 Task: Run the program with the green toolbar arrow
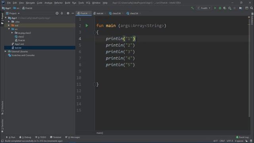[x=215, y=8]
